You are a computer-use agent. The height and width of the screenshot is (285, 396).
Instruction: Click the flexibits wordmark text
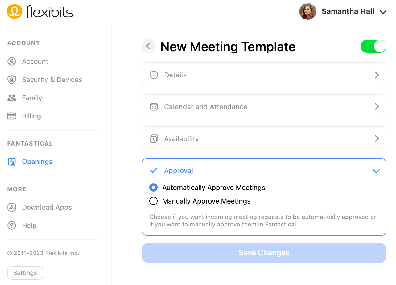[x=49, y=12]
